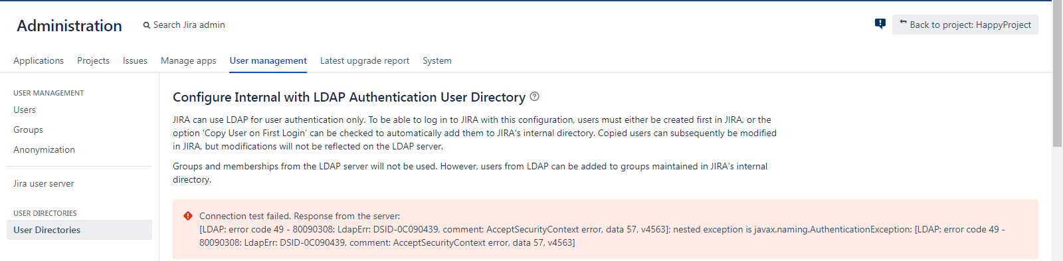This screenshot has width=1063, height=261.
Task: Open Jira user server link
Action: point(43,183)
